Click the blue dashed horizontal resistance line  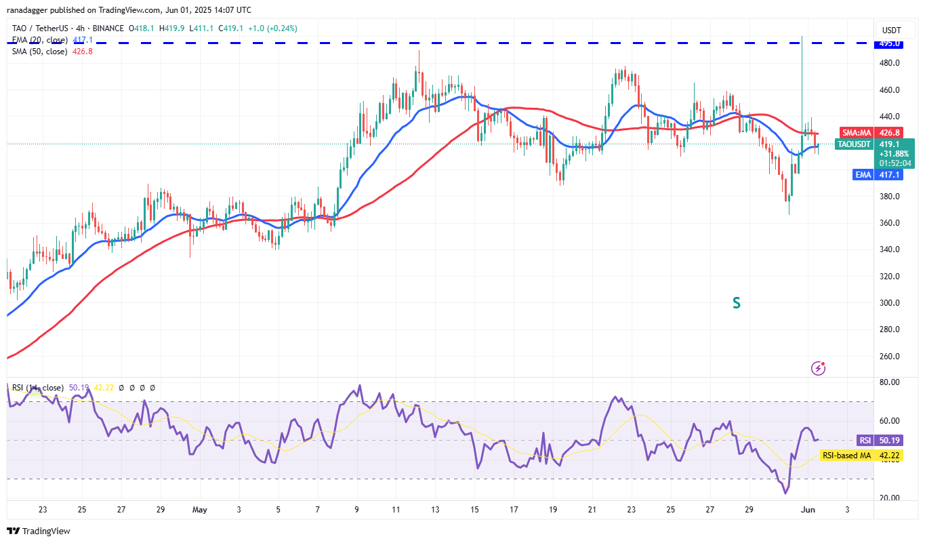coord(407,43)
